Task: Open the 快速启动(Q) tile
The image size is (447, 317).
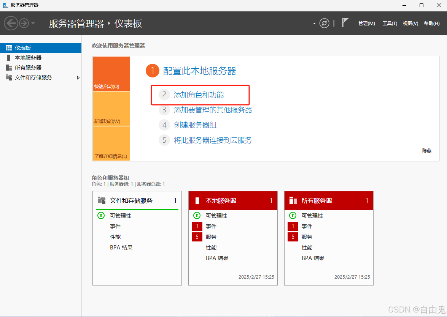Action: point(111,74)
